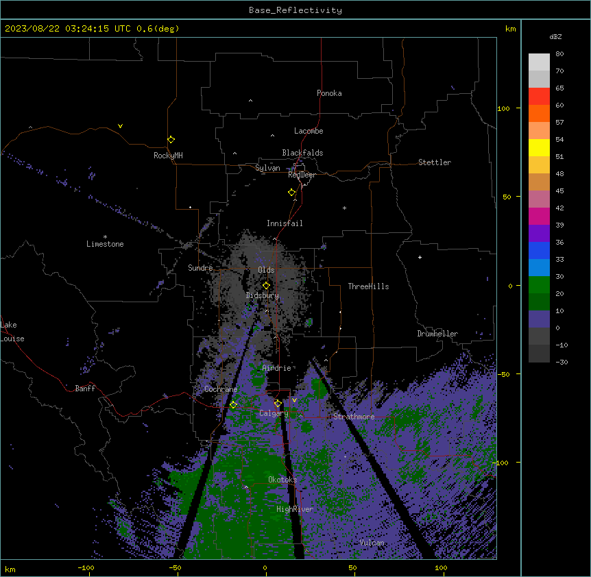Click the Banff label
The height and width of the screenshot is (577, 591).
(x=85, y=389)
